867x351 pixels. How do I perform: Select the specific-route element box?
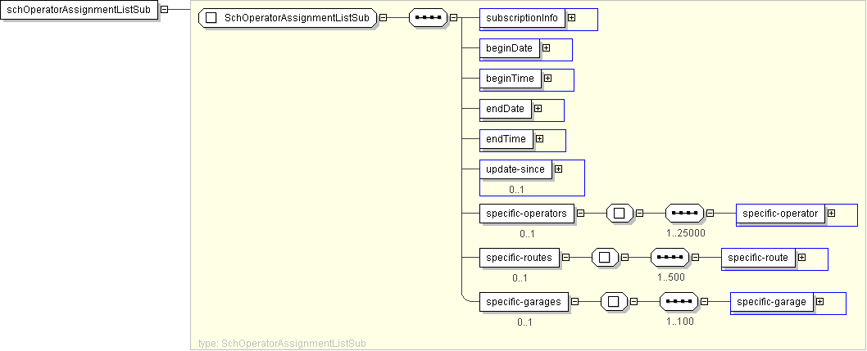click(x=758, y=258)
